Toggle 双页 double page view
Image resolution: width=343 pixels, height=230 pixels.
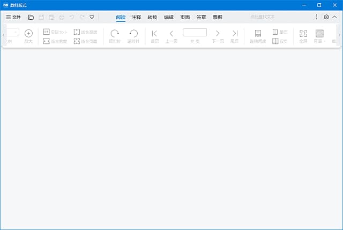279,41
